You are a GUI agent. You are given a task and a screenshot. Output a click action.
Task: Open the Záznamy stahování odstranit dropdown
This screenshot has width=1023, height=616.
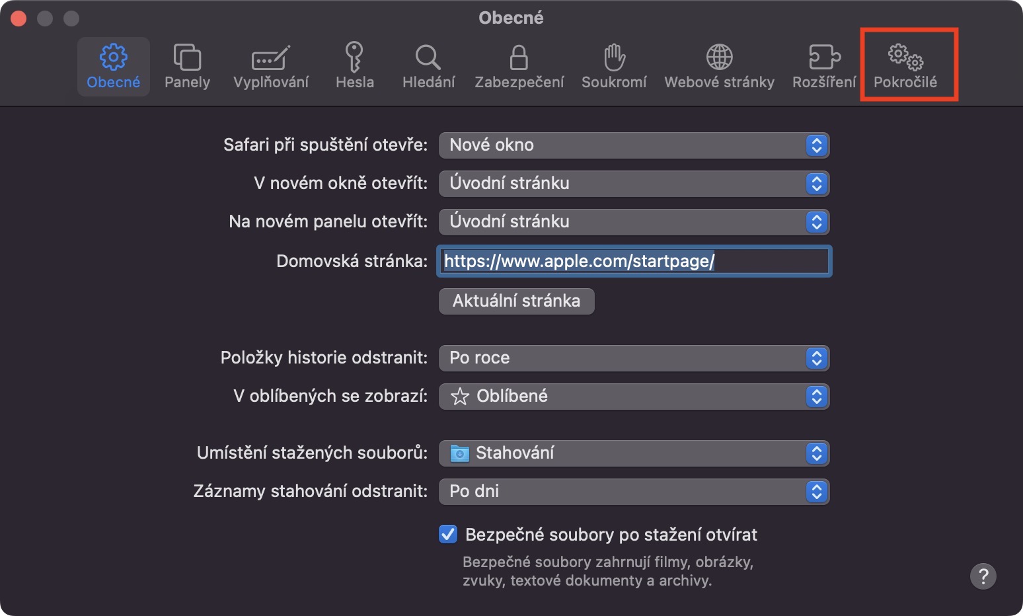[x=633, y=492]
